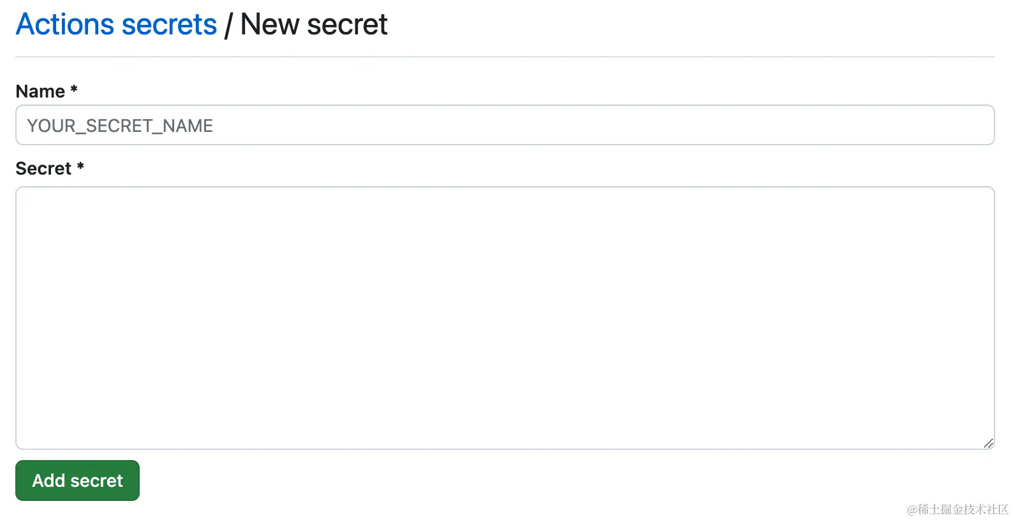Click the required asterisk beside Name

coord(73,91)
